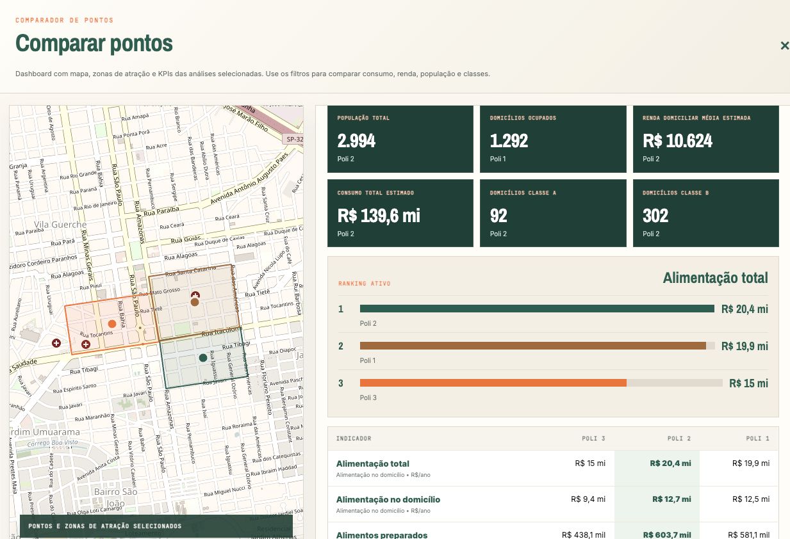Click Pontos e zonas de atração selecionados panel

(x=156, y=526)
